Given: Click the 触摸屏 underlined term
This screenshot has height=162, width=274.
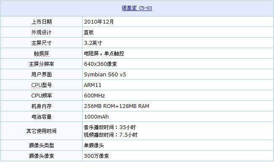Looking at the screenshot, I should point(41,53).
